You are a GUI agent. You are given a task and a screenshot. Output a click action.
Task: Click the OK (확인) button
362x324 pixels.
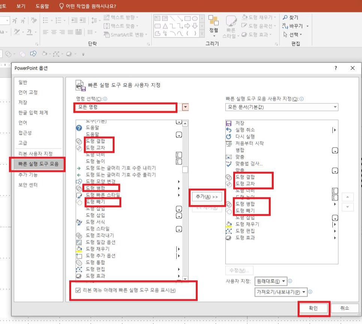point(313,308)
